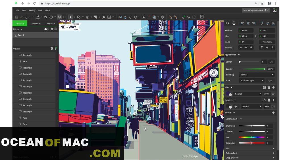Open the Edit menu
Screen dimensions: 291x160
tap(24, 10)
